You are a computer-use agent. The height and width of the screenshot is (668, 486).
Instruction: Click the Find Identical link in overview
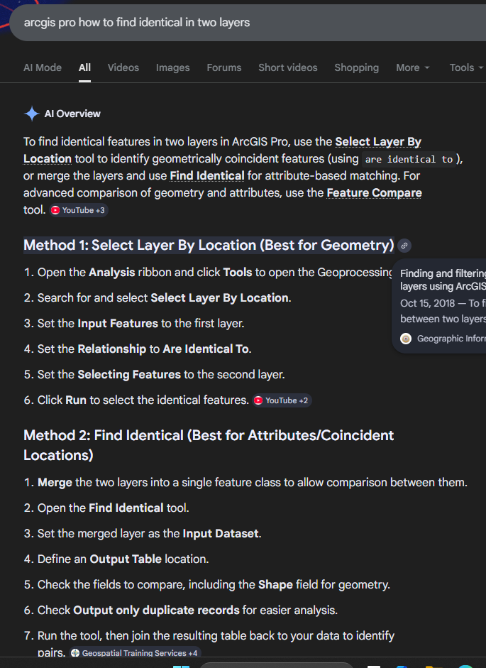[207, 175]
